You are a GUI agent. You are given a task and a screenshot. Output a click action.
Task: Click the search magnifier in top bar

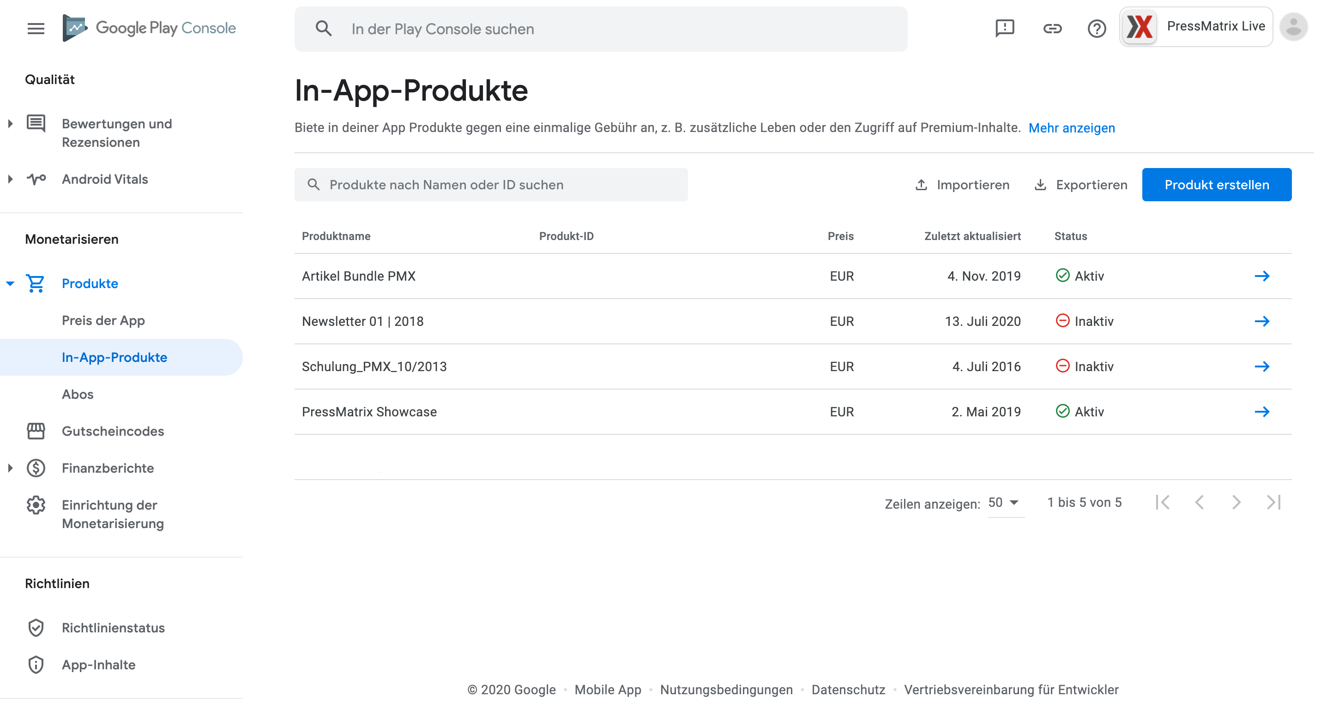[324, 29]
